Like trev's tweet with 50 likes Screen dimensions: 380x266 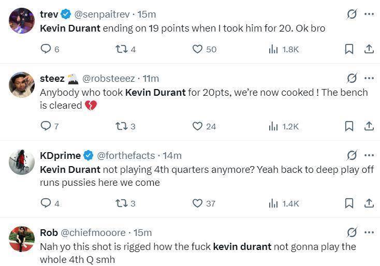point(197,49)
